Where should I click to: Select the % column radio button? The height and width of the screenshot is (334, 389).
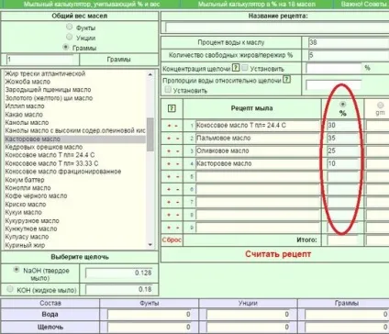click(x=342, y=105)
